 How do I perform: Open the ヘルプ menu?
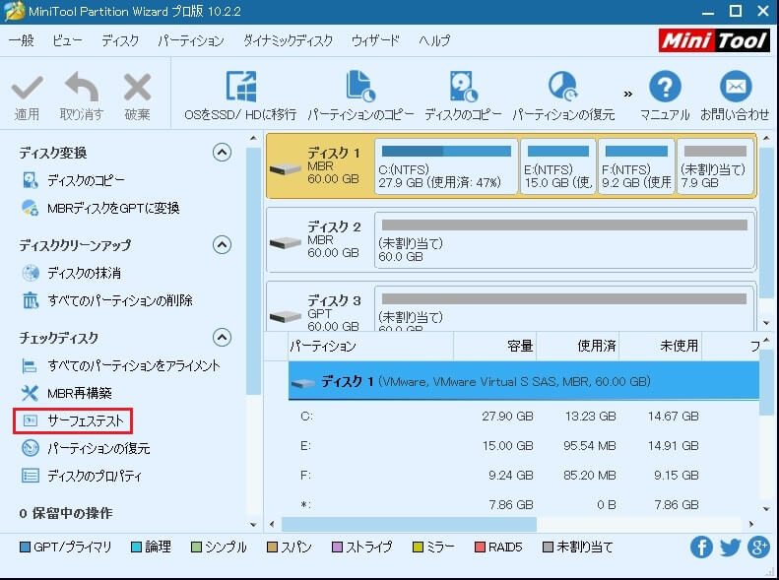[434, 40]
